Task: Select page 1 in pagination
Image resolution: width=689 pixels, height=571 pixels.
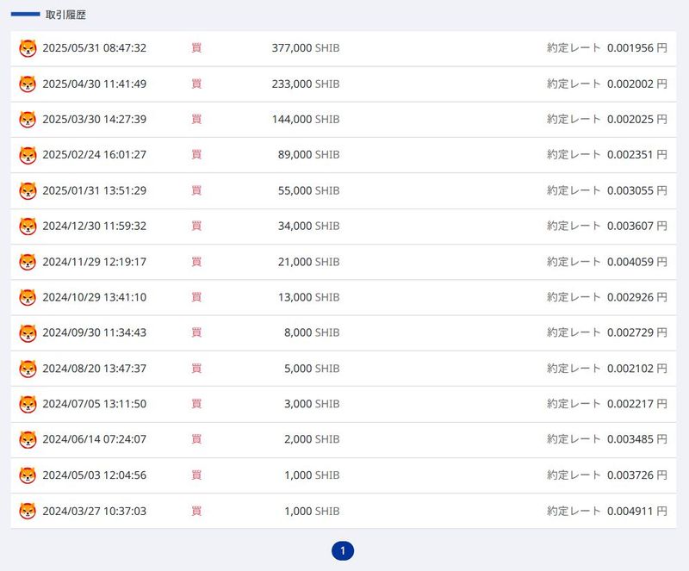Action: (343, 550)
